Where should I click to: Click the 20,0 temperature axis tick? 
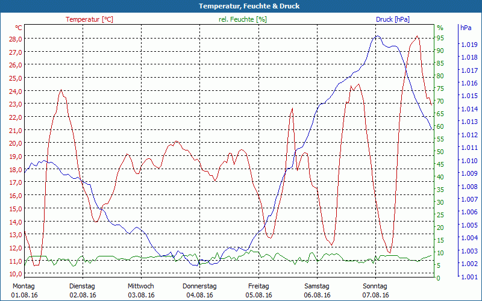[15, 143]
